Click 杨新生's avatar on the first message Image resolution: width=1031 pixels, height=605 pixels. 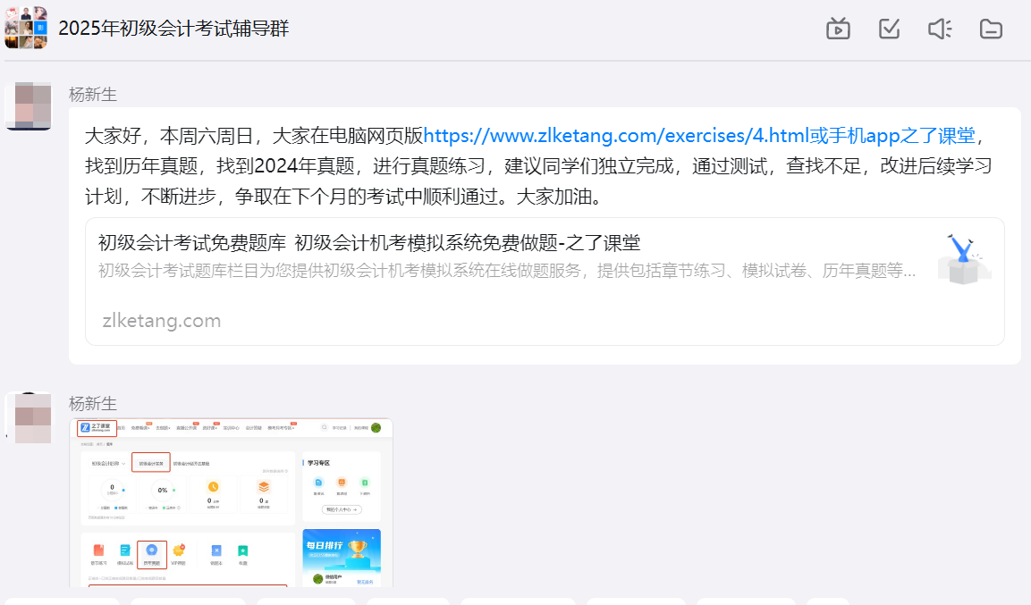pos(28,106)
